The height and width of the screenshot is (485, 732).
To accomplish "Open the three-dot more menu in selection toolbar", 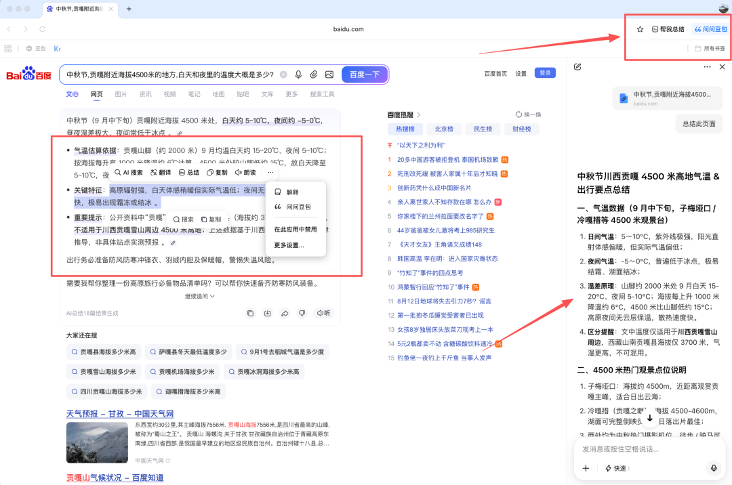I will 270,173.
